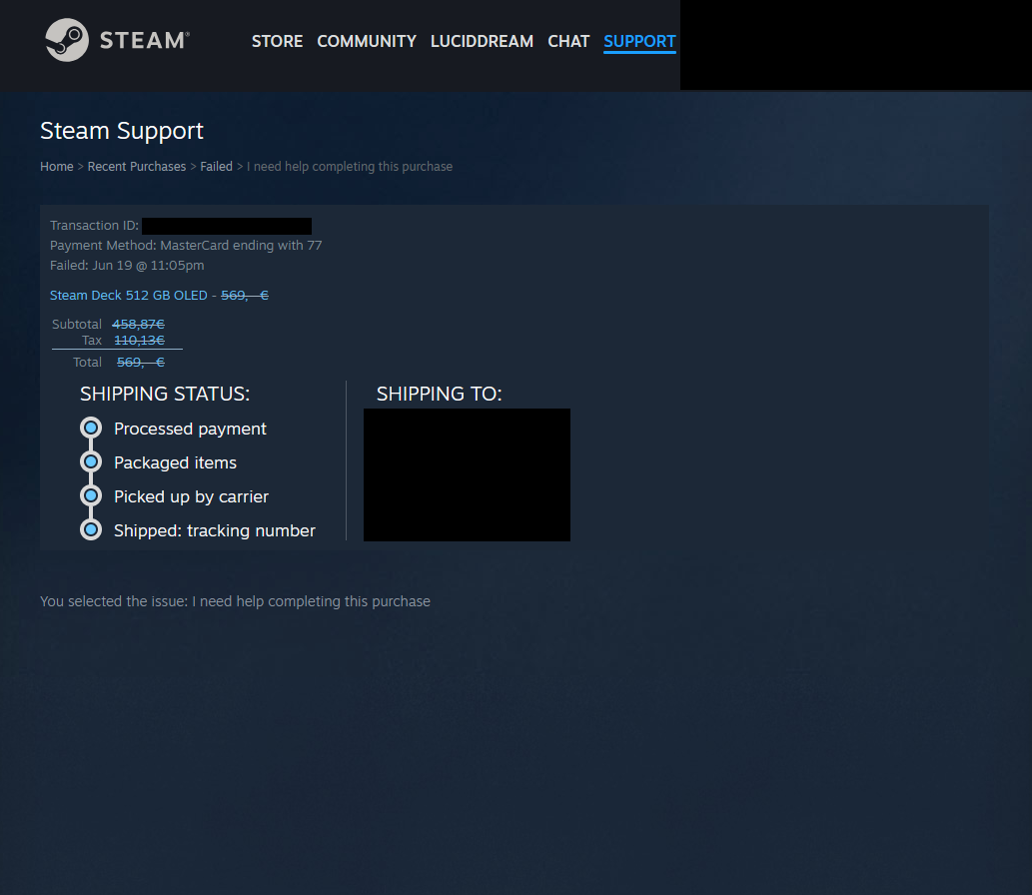This screenshot has height=895, width=1032.
Task: Click the Shipped tracking number status circle
Action: coord(91,529)
